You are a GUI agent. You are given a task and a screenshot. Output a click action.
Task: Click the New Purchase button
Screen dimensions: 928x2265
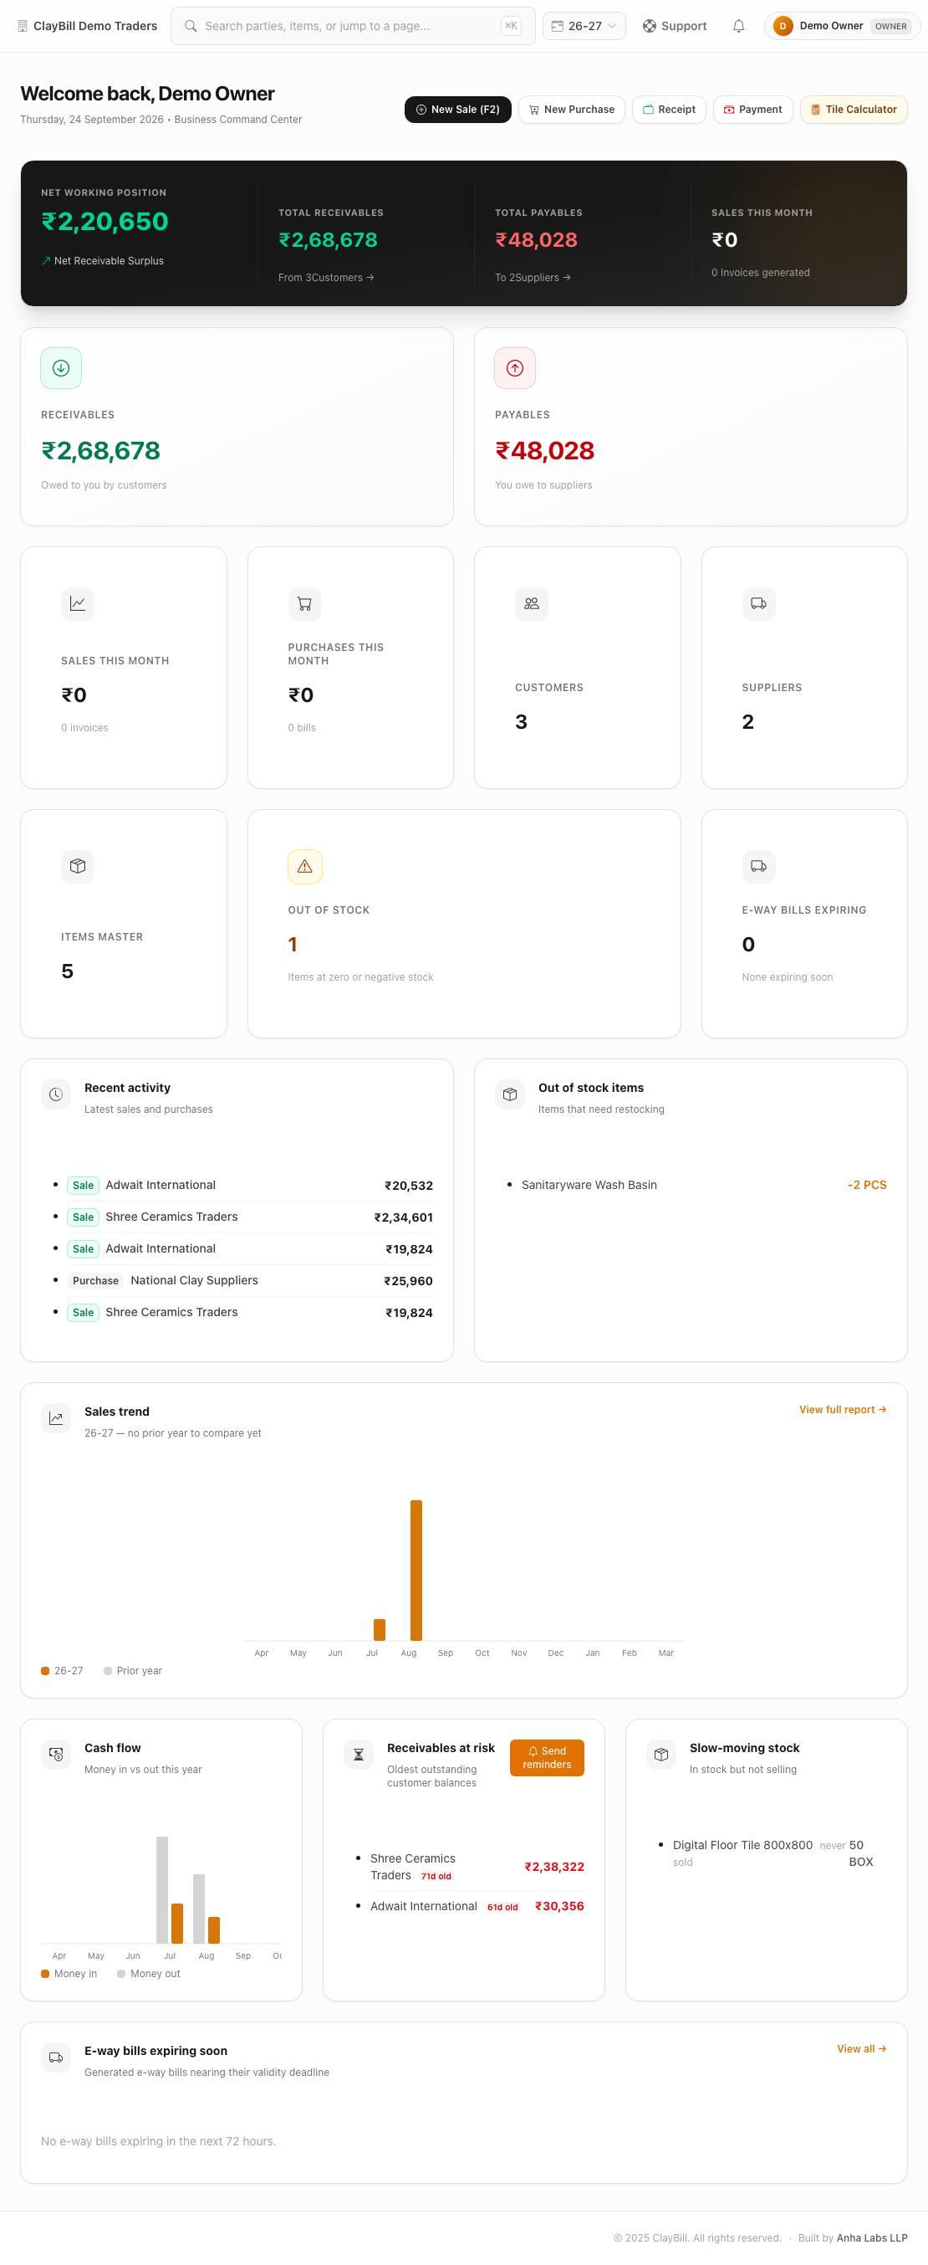coord(572,110)
